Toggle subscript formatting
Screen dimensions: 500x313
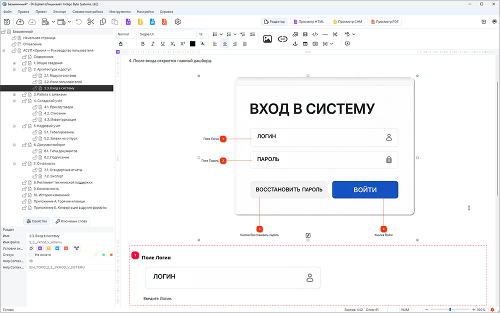pos(172,43)
